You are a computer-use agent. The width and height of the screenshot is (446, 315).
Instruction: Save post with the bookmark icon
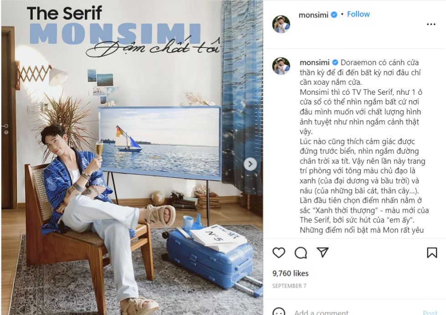point(432,253)
